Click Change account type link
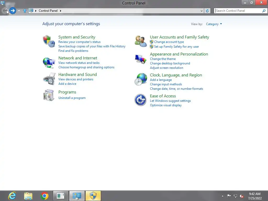This screenshot has width=268, height=201. coord(169,42)
